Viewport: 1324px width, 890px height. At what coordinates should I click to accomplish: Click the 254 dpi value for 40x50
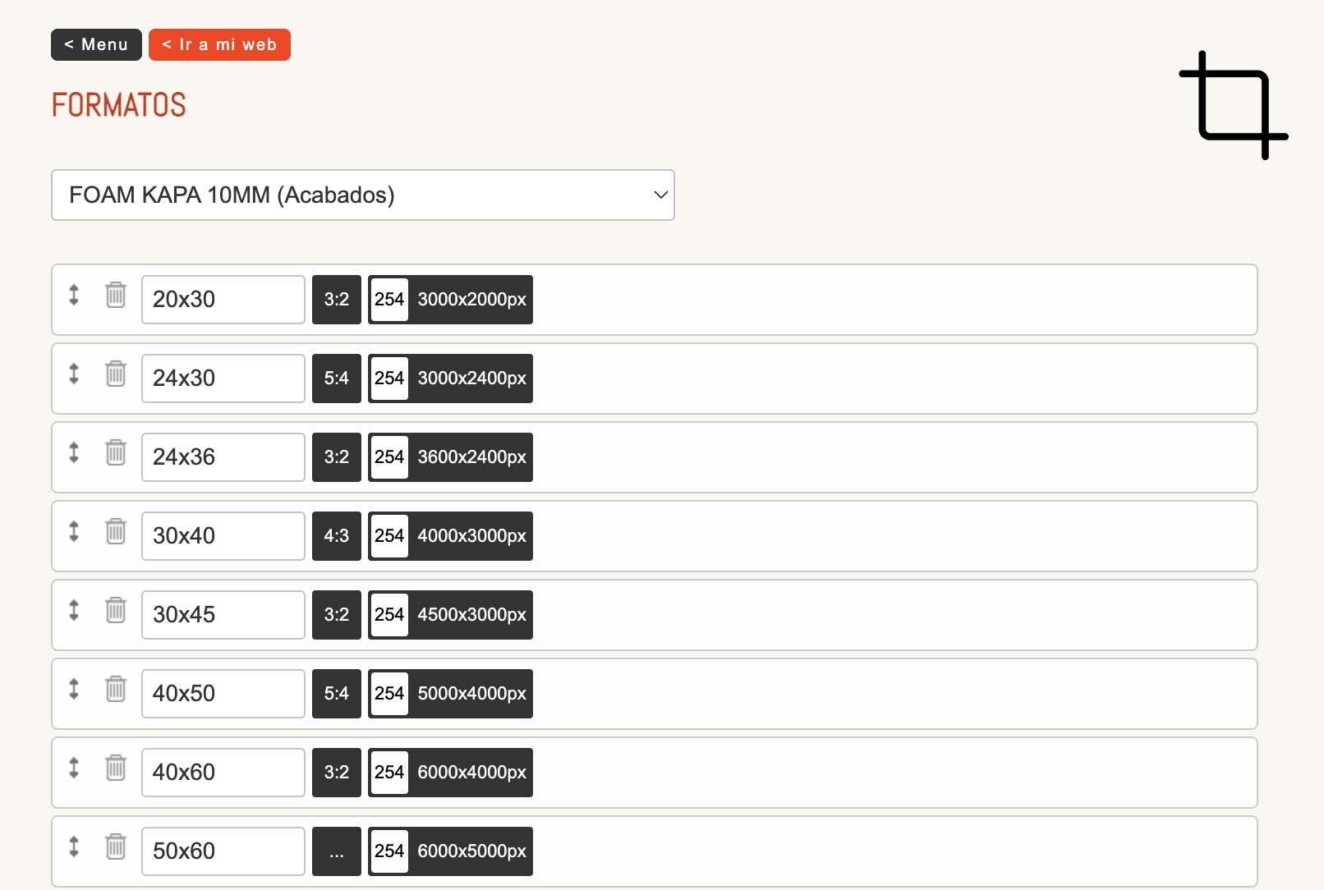pos(389,694)
